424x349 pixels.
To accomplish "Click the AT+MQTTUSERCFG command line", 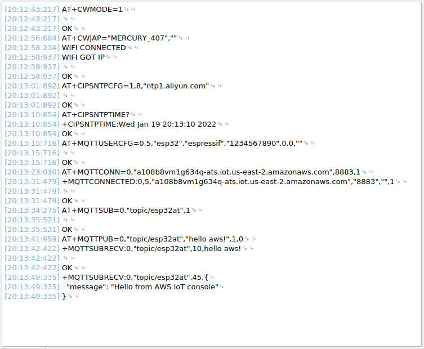I will [182, 144].
